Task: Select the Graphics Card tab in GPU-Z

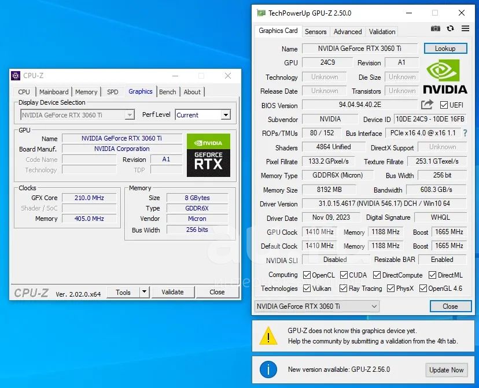Action: (x=278, y=31)
